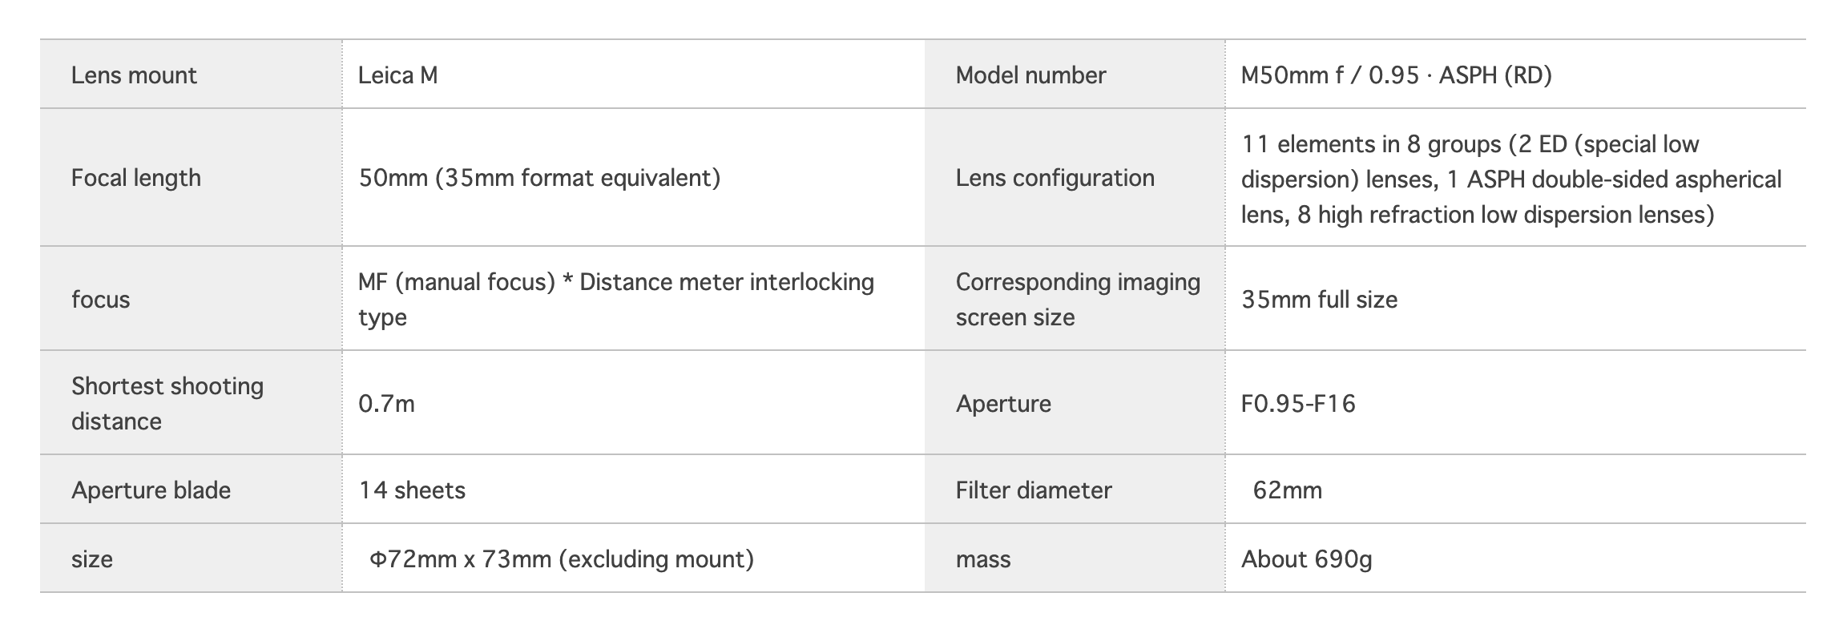Click the 'Filter diameter' label

(x=1034, y=490)
